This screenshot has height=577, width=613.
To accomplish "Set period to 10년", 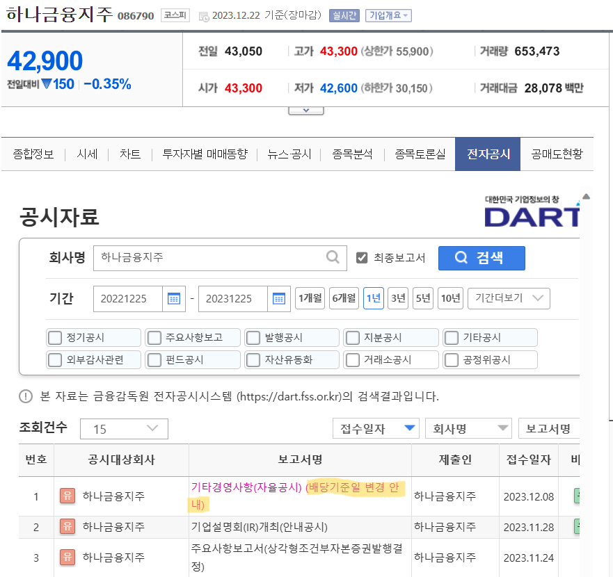I will pos(450,298).
